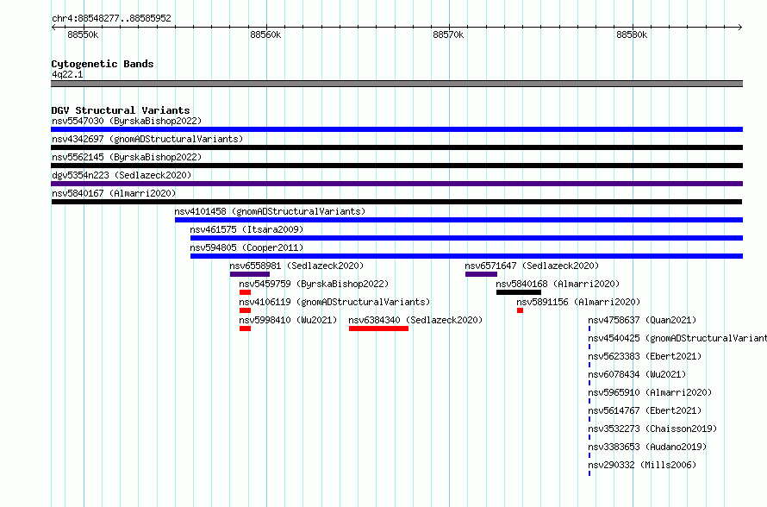
Task: Open nsv5998410 (Wu2021) label
Action: pyautogui.click(x=288, y=320)
